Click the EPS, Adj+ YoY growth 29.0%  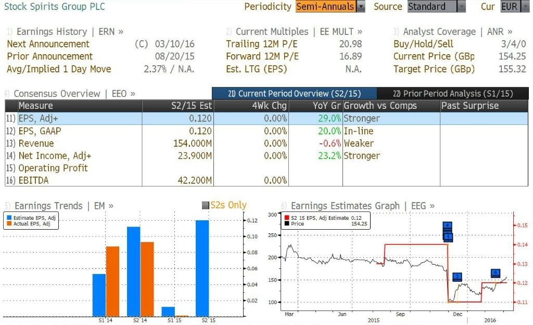pyautogui.click(x=329, y=118)
